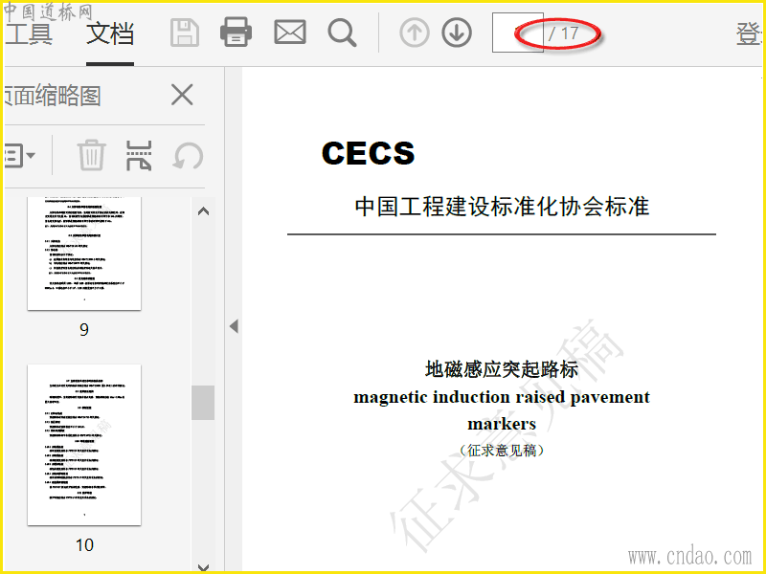This screenshot has width=766, height=574.
Task: Open thumbnail options dropdown menu
Action: tap(19, 156)
